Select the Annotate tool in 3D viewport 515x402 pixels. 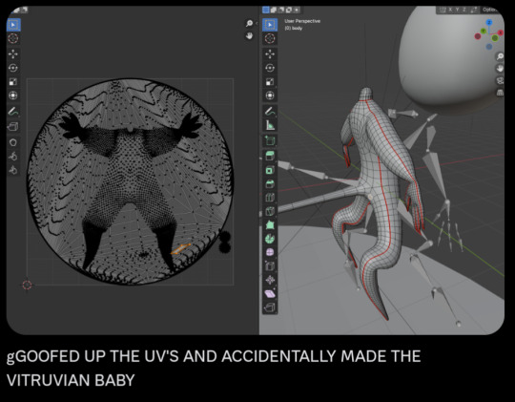pyautogui.click(x=270, y=112)
